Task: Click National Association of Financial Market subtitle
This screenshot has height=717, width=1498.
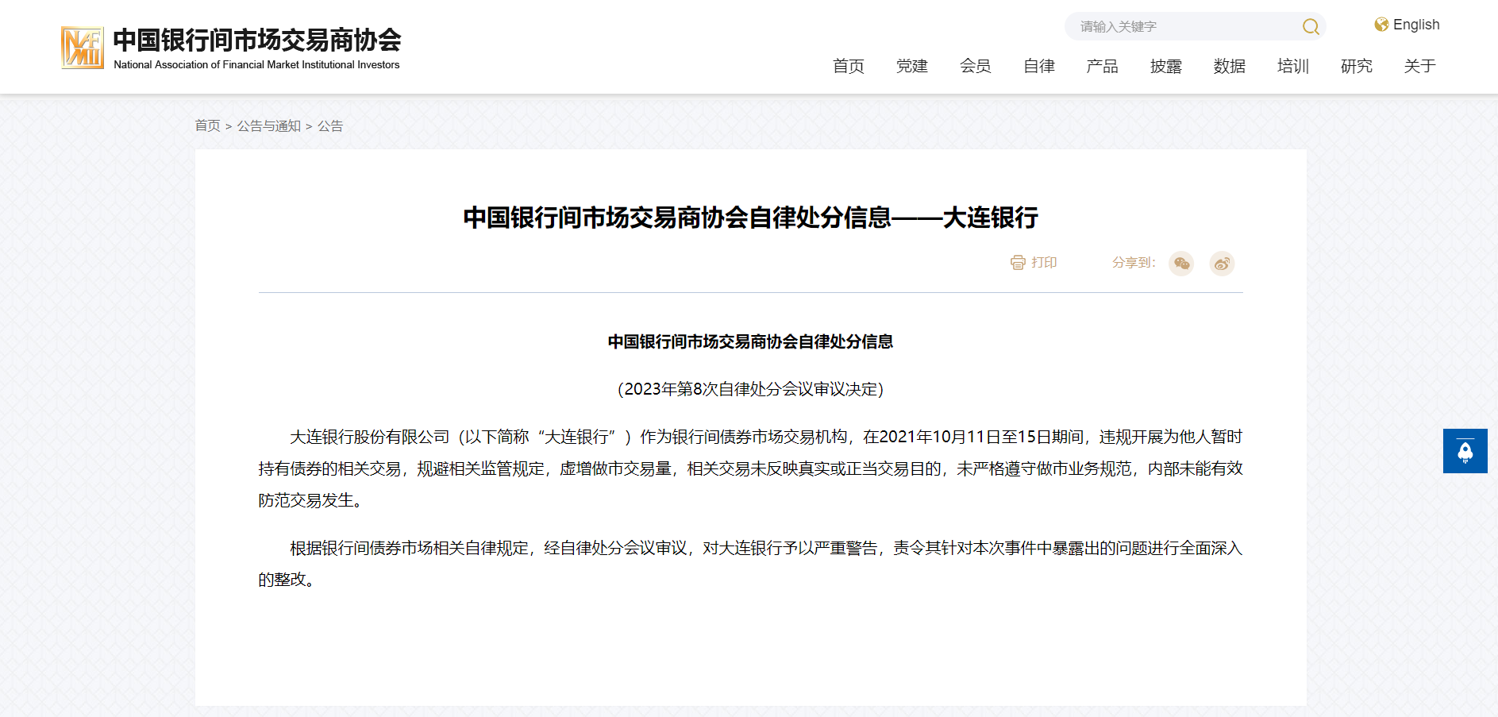Action: (256, 65)
